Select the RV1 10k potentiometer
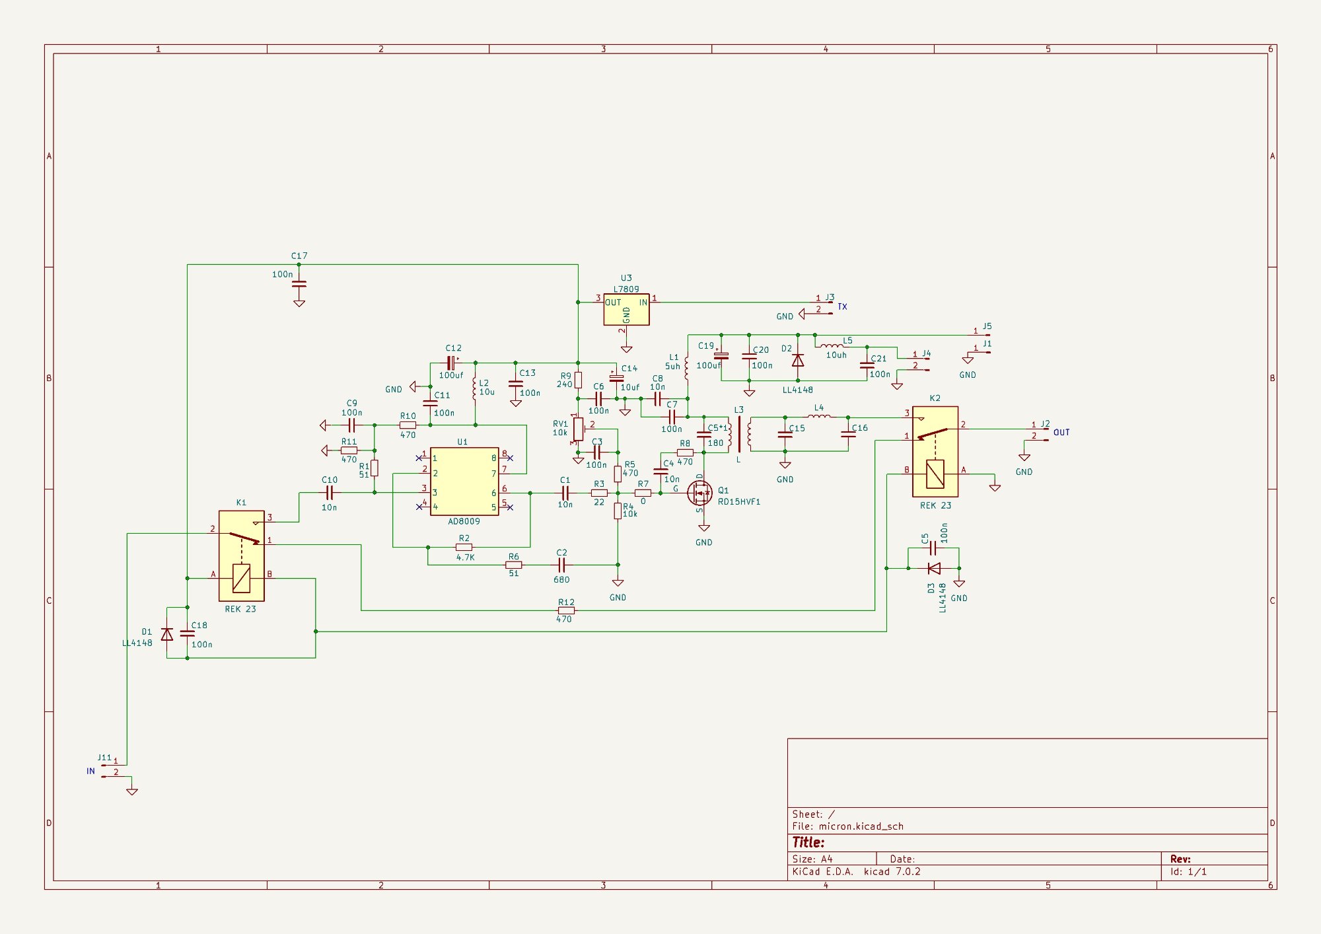The height and width of the screenshot is (934, 1321). coord(578,429)
